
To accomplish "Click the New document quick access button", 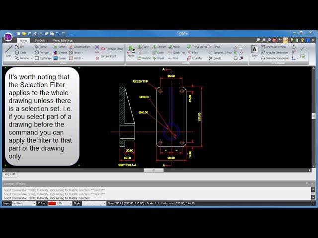I will (x=19, y=33).
